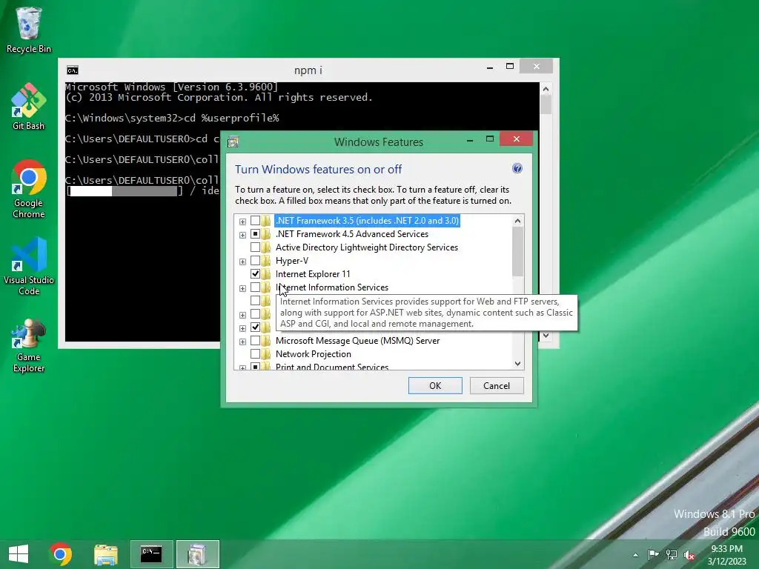The height and width of the screenshot is (569, 759).
Task: Click features list scroll down arrow
Action: point(517,363)
